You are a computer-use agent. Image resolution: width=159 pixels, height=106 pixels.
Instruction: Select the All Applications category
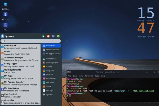51,54
